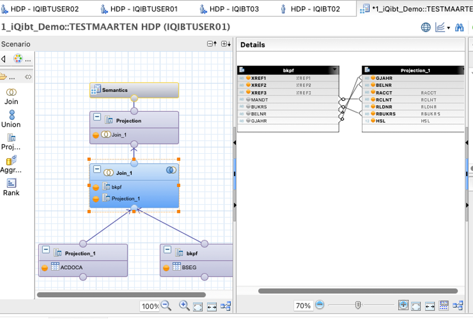The height and width of the screenshot is (319, 473).
Task: Select the Projection_1 node header
Action: [x=83, y=253]
